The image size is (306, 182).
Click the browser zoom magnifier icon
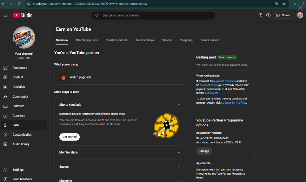point(277,4)
